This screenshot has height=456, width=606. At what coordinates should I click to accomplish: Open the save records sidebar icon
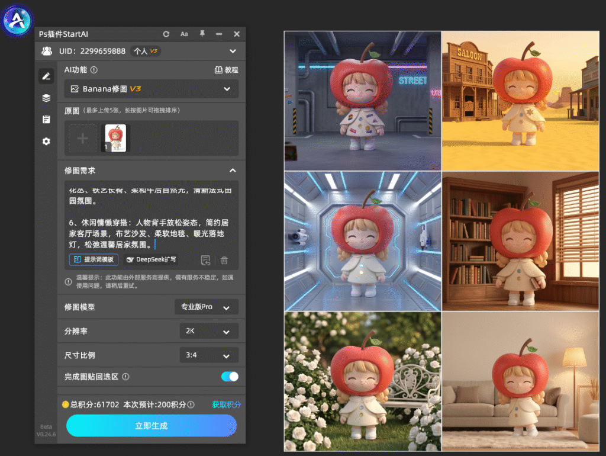46,120
